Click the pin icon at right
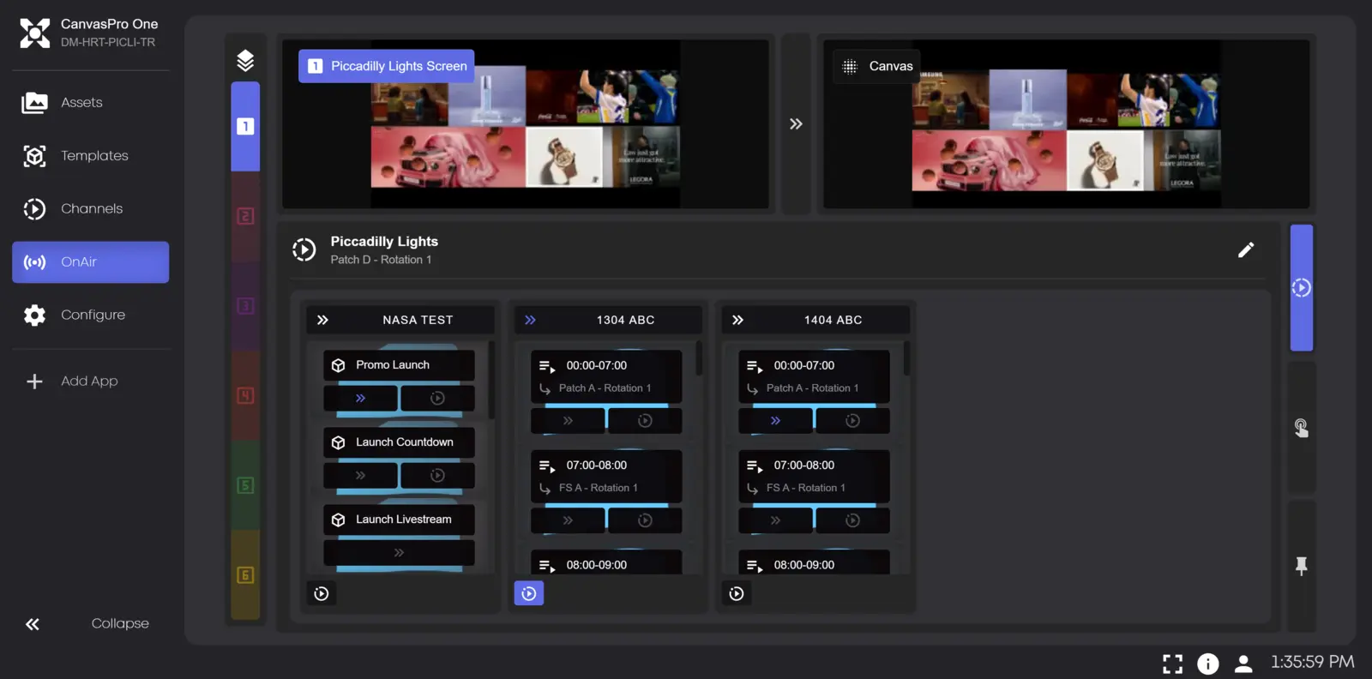The width and height of the screenshot is (1372, 679). 1302,566
